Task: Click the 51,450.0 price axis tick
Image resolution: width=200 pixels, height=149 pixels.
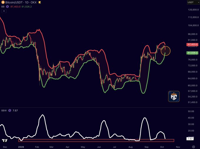Action: point(193,102)
